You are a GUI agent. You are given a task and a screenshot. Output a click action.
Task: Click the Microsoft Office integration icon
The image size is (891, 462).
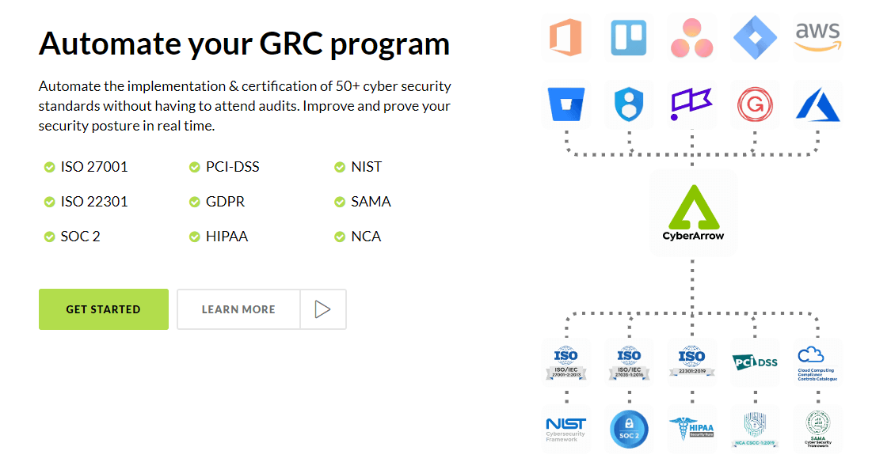point(565,37)
